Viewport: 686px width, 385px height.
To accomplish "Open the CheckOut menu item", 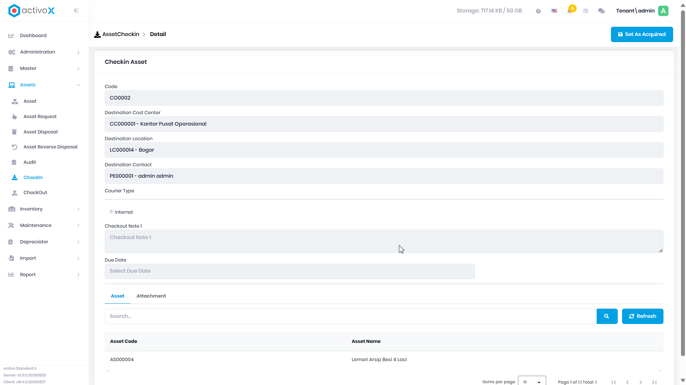I will (35, 193).
